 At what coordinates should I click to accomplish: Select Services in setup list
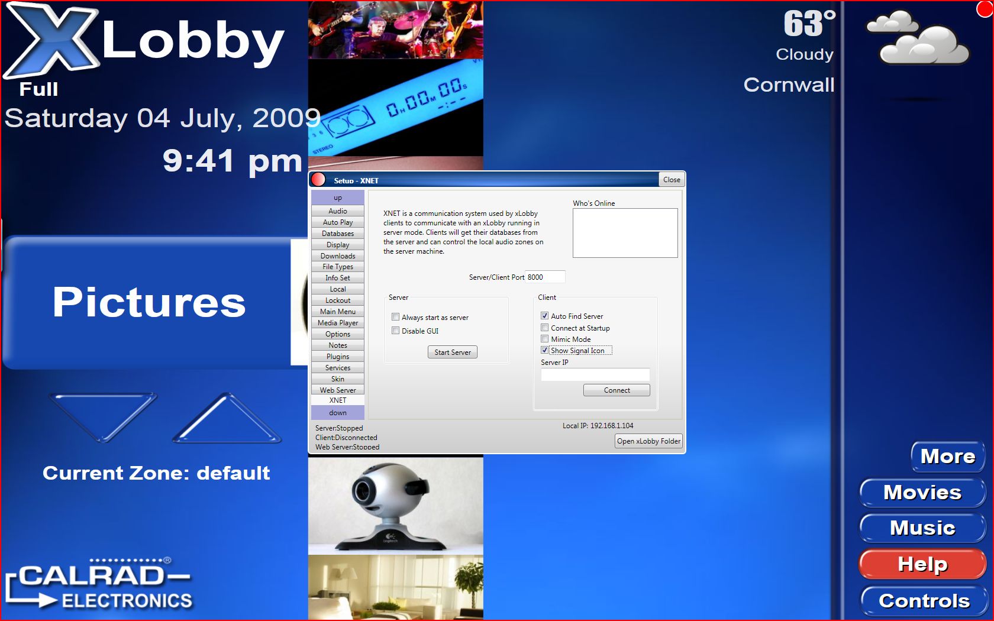[338, 368]
